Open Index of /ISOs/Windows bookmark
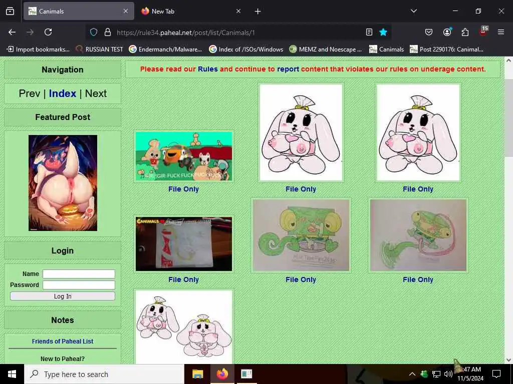 pos(246,49)
